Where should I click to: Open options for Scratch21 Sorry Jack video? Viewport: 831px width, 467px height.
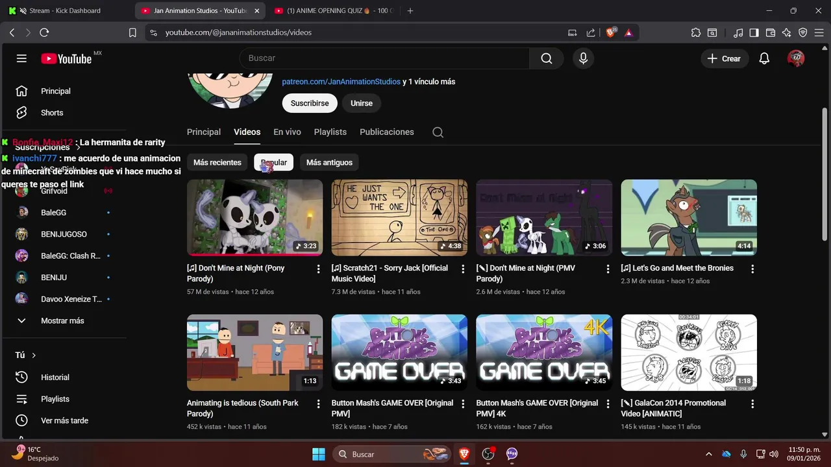(463, 269)
